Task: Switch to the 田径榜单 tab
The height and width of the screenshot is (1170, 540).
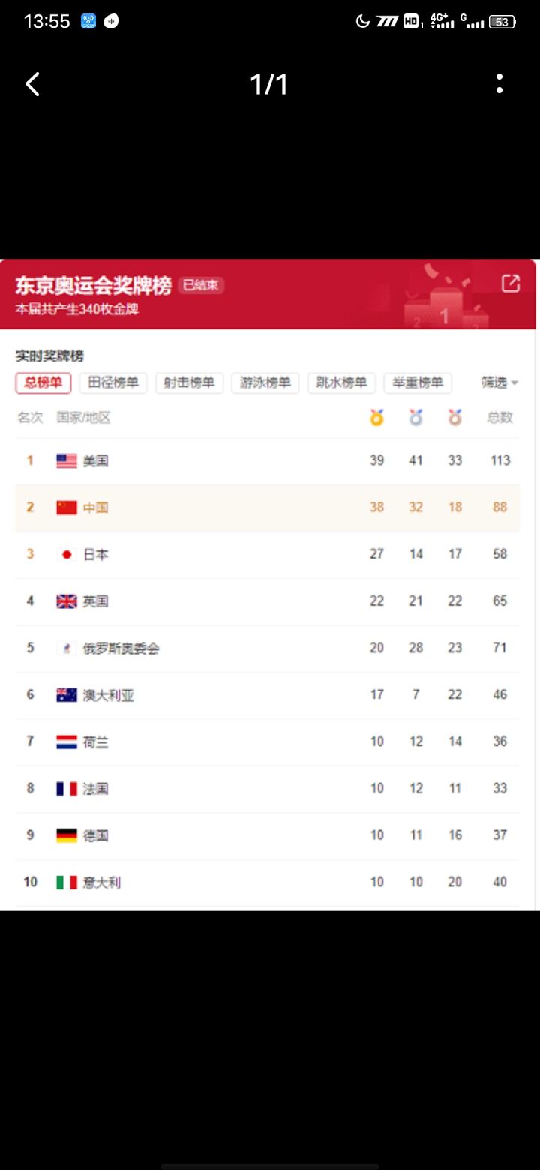Action: point(113,382)
